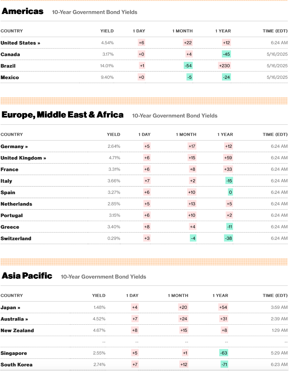The height and width of the screenshot is (371, 289).
Task: Click New Zealand country name
Action: click(x=17, y=330)
